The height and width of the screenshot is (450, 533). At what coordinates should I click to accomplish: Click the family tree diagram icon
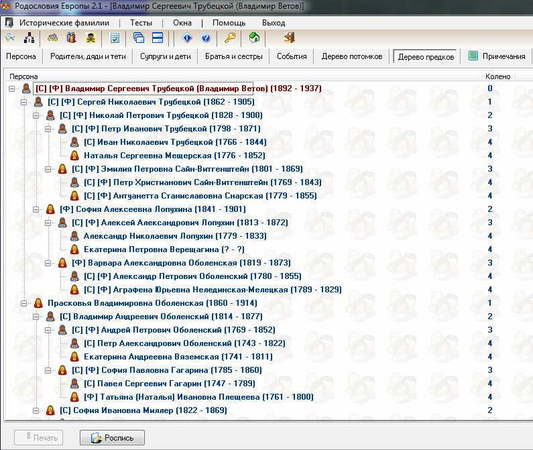29,38
